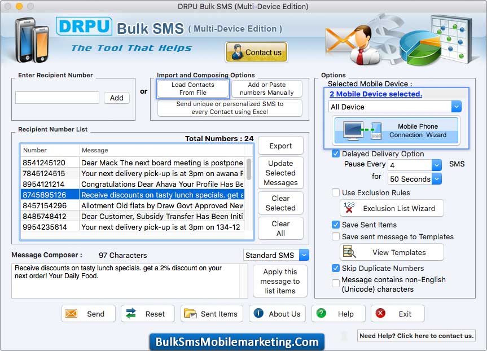Click the Exclusion List Wizard label
487x351 pixels.
click(399, 208)
